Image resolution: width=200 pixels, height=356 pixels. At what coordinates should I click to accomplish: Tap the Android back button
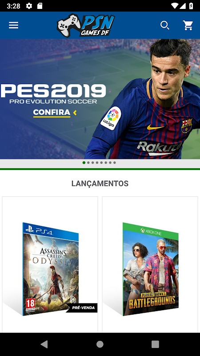(44, 344)
